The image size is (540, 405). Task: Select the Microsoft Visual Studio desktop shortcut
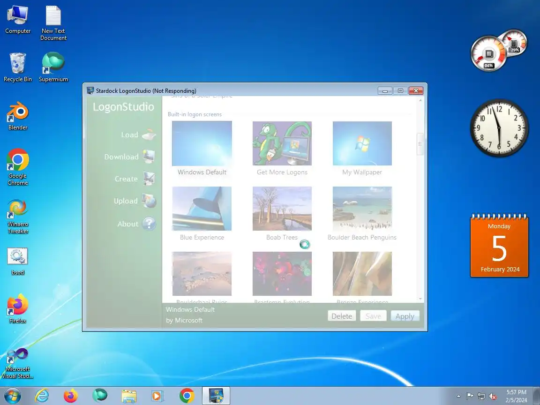[17, 363]
